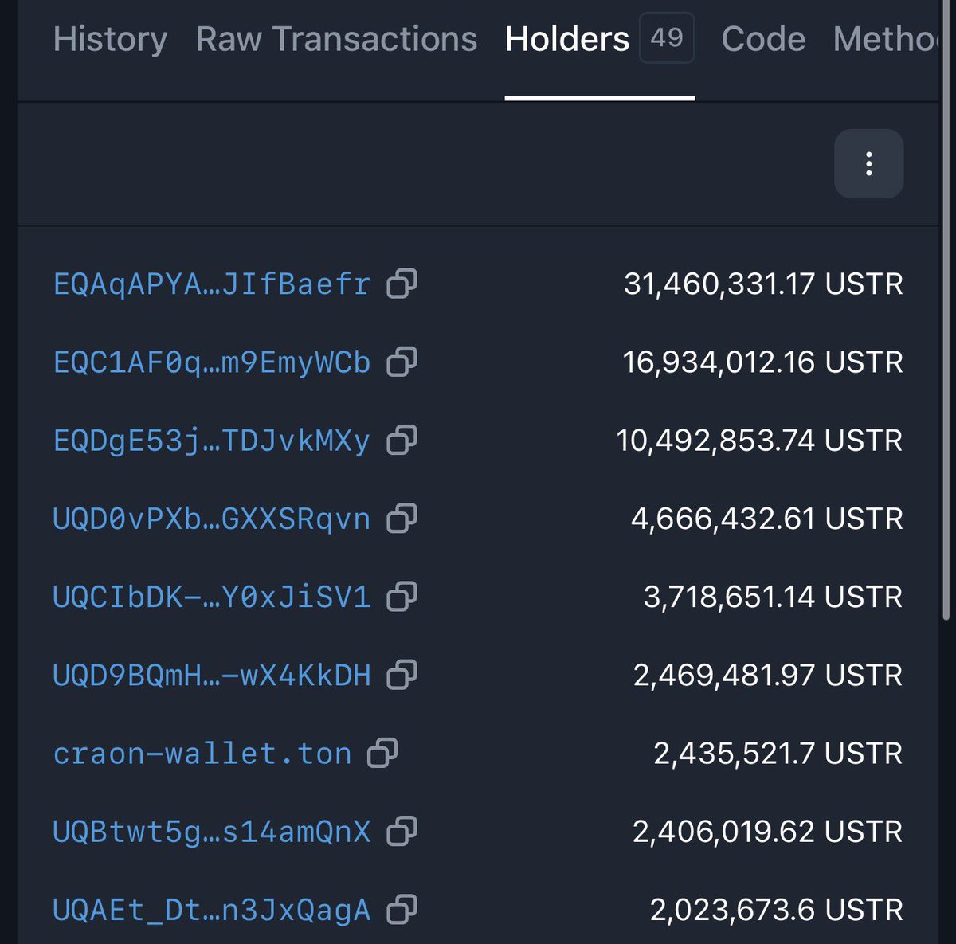Click balance 10,492,853.74 USTR

pyautogui.click(x=760, y=440)
